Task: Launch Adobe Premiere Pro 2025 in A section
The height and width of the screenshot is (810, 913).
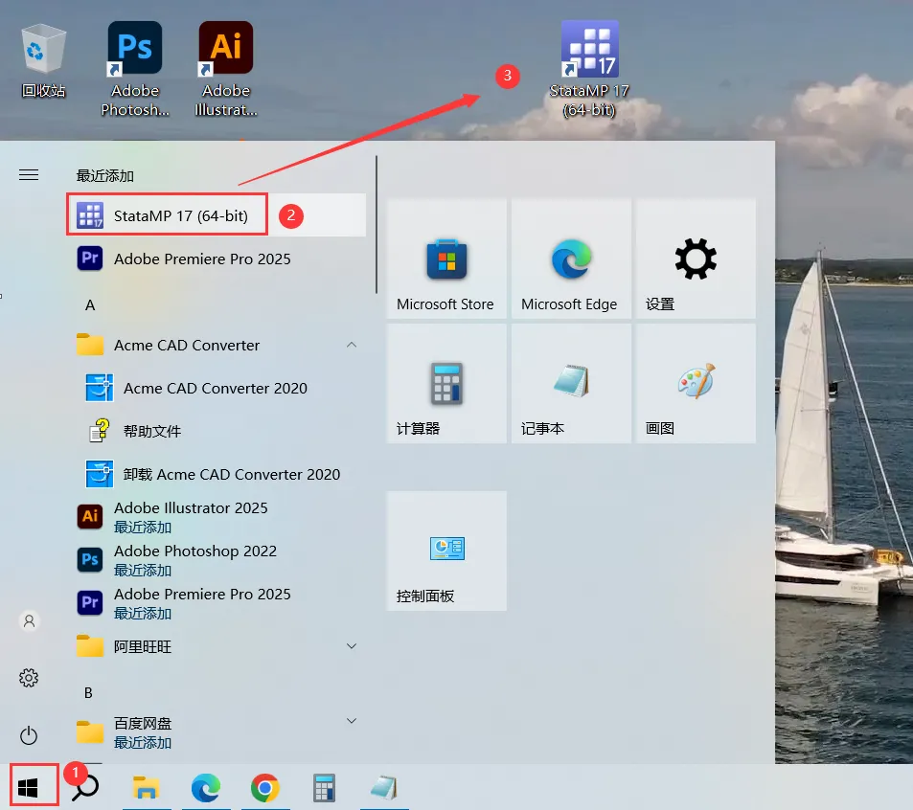Action: tap(217, 603)
